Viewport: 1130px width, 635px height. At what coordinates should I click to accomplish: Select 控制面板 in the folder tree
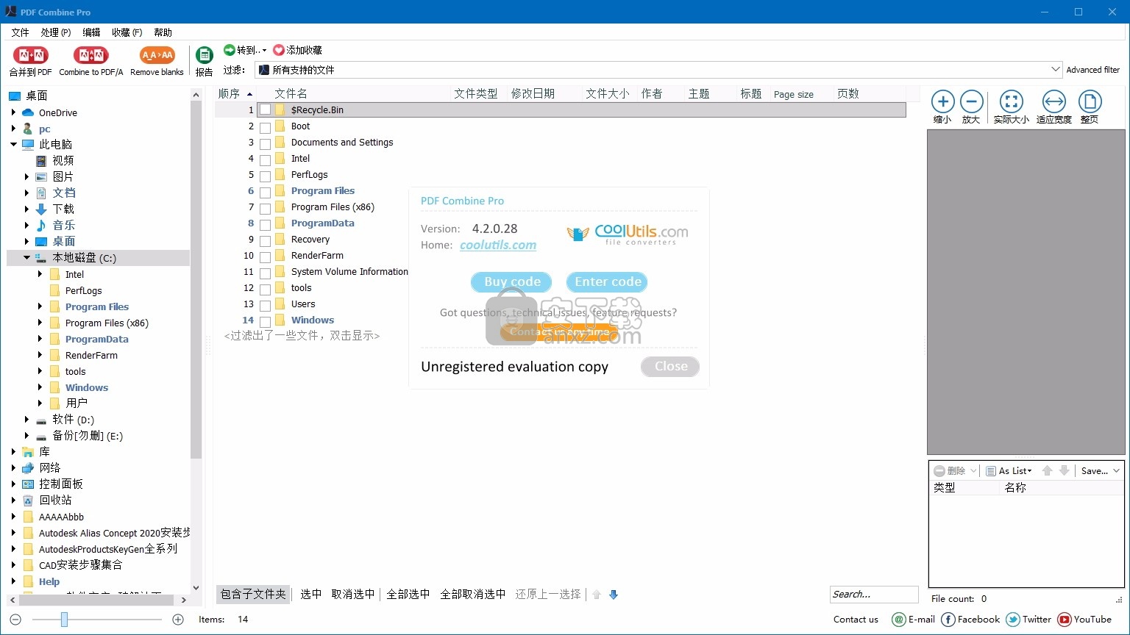[x=61, y=484]
